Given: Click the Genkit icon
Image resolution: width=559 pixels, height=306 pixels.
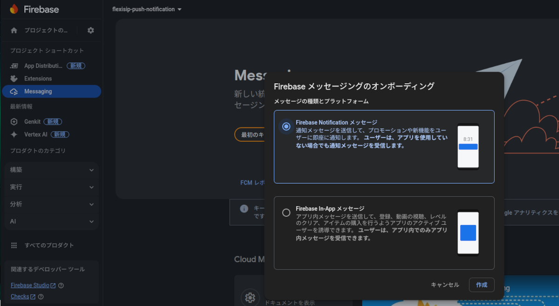Looking at the screenshot, I should 14,122.
